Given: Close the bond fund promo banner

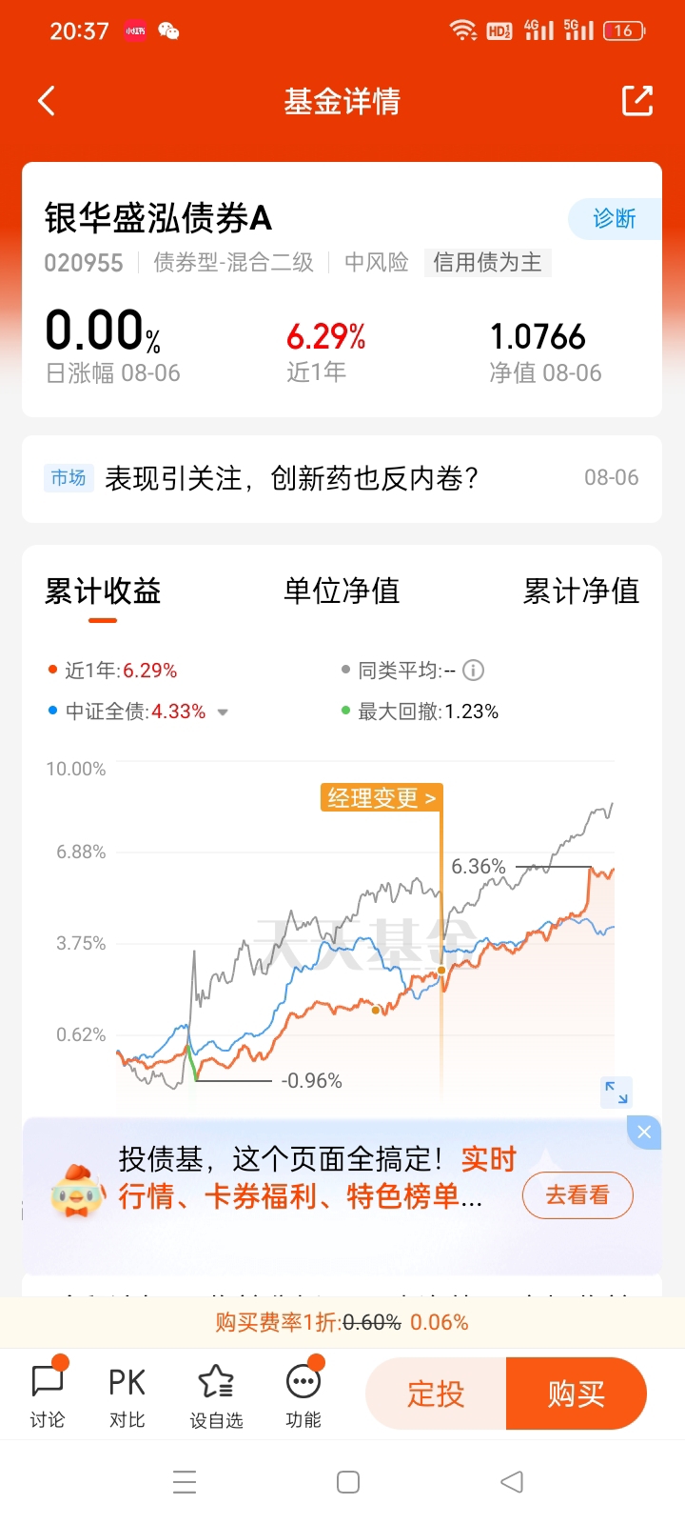Looking at the screenshot, I should (644, 1132).
